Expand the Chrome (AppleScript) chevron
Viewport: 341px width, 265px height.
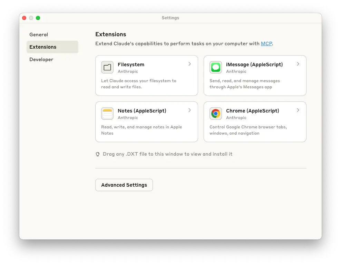pyautogui.click(x=298, y=110)
